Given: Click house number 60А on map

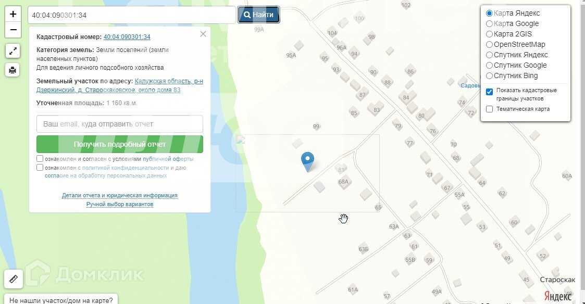Looking at the screenshot, I should (567, 176).
